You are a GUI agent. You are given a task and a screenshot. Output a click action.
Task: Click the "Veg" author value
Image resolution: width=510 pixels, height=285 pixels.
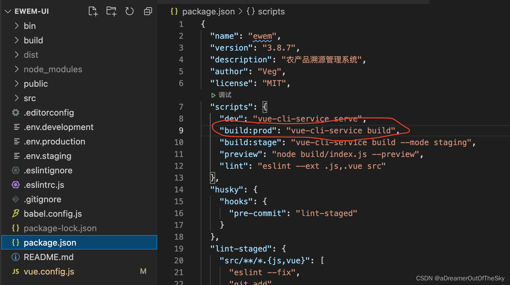(x=269, y=71)
